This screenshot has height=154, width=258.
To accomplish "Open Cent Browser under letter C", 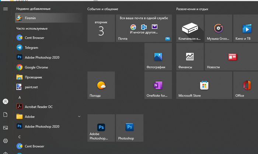I will point(49,146).
